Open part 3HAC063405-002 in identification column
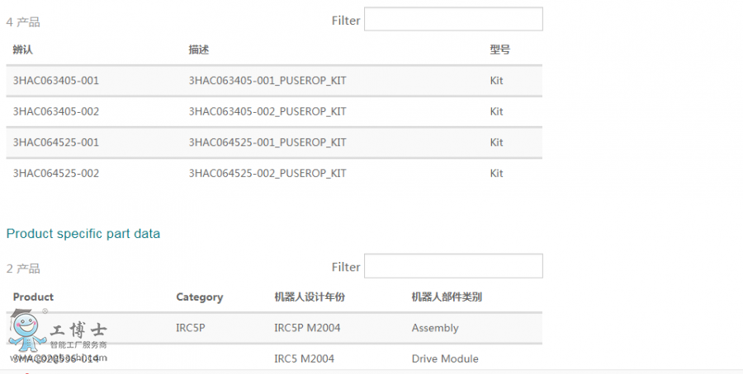The height and width of the screenshot is (374, 743). point(56,111)
